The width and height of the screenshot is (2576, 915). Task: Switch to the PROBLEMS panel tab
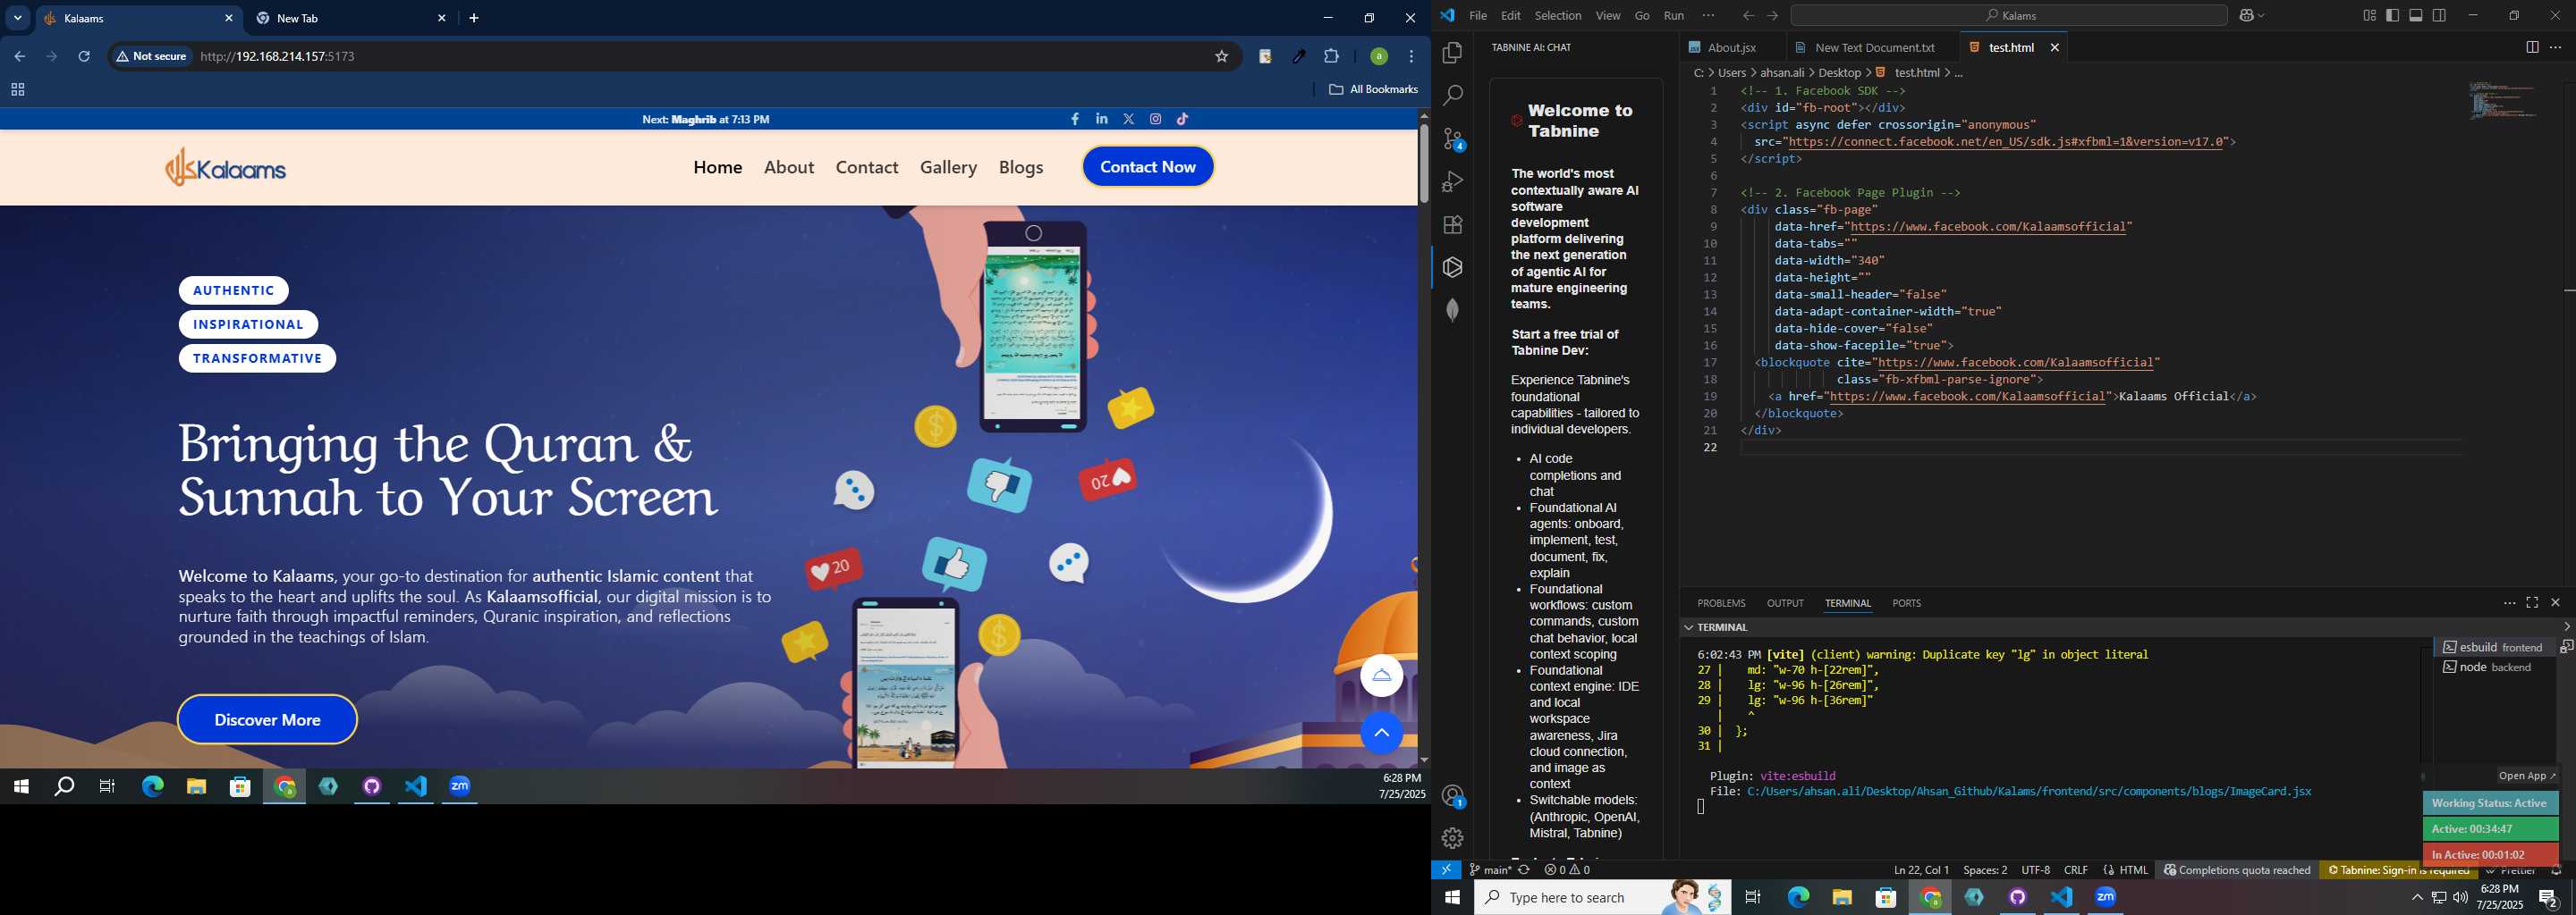pos(1721,603)
